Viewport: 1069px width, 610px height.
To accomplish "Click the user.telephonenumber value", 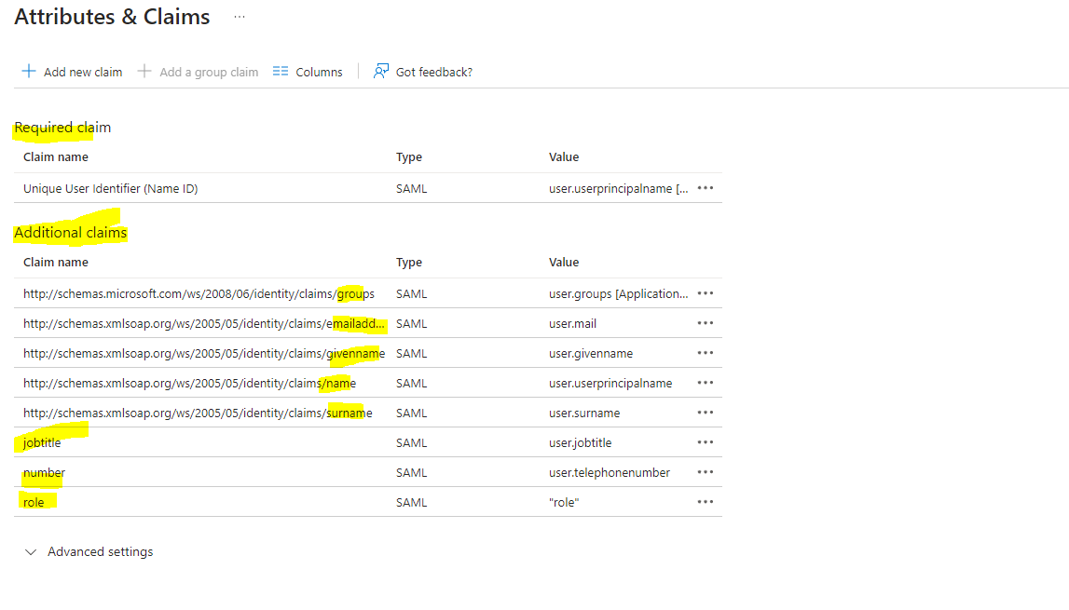I will tap(610, 472).
